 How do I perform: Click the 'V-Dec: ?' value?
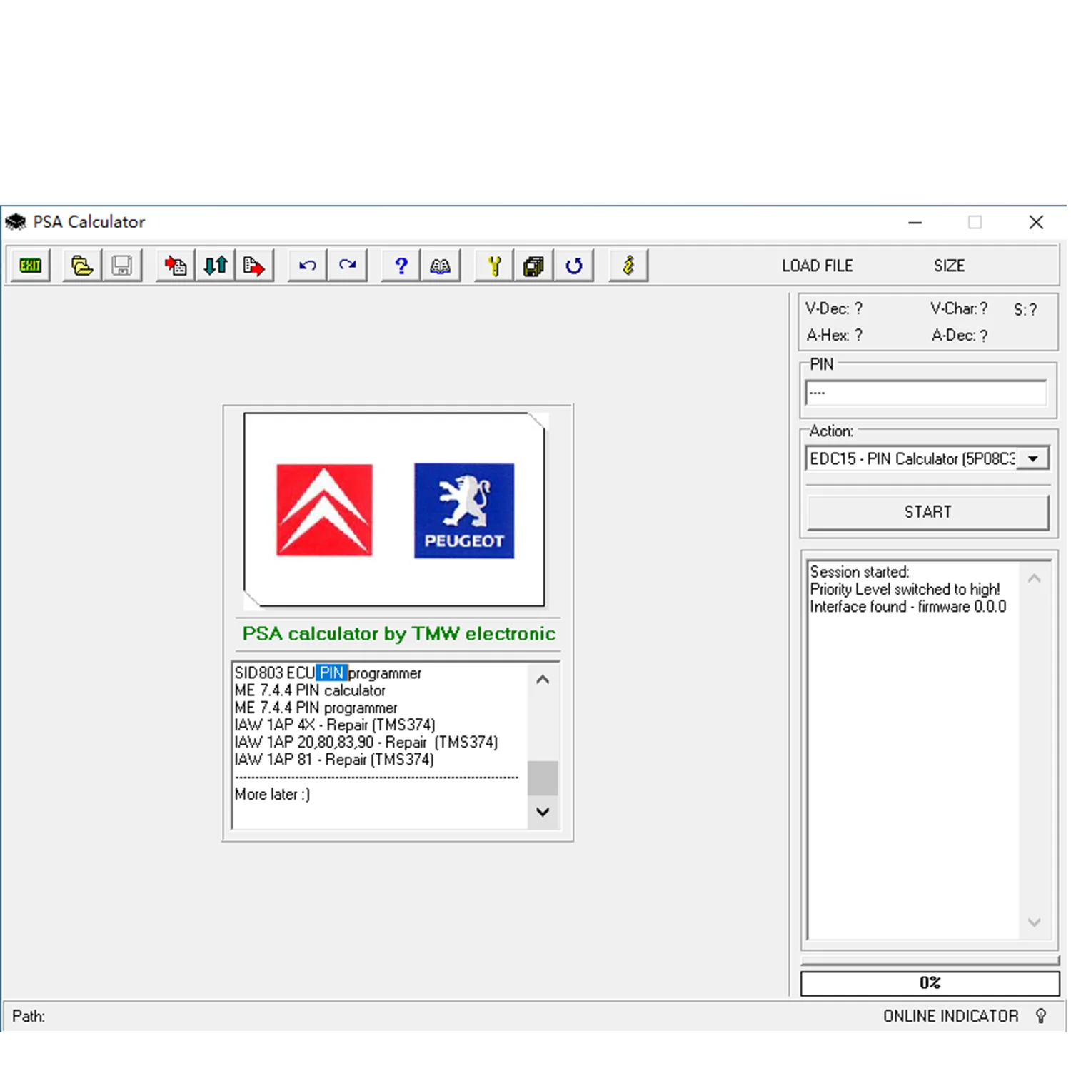pyautogui.click(x=834, y=308)
